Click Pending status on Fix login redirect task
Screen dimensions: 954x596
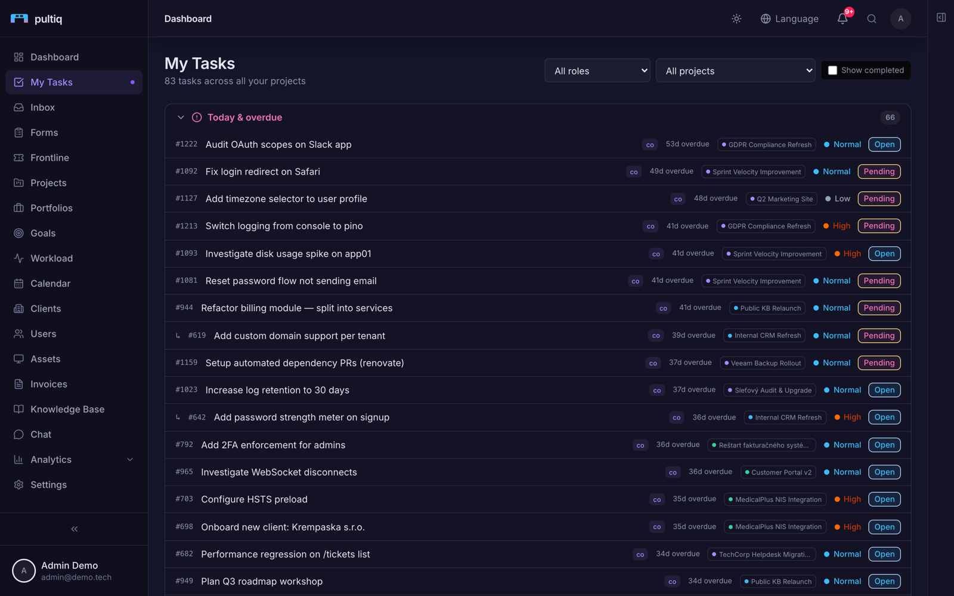[x=879, y=172]
